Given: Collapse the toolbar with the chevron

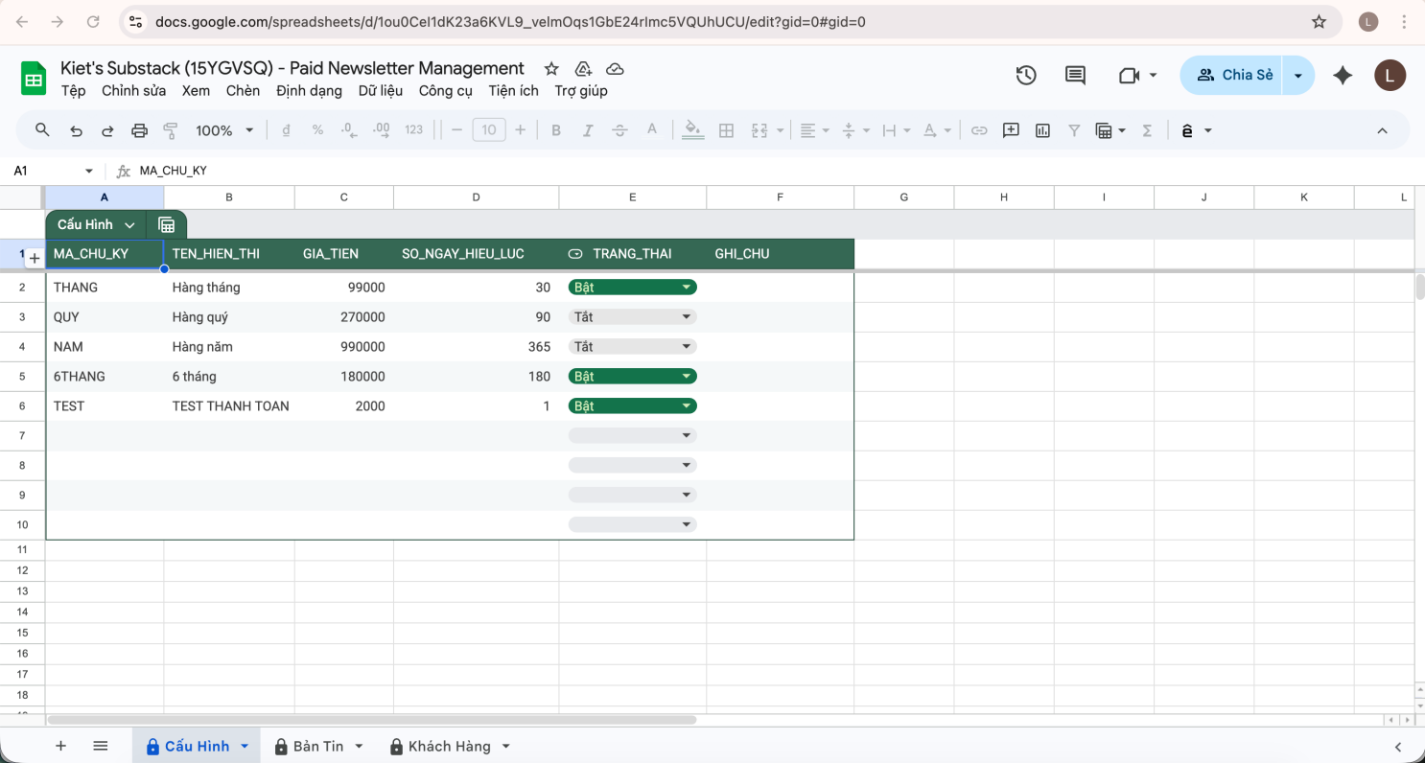Looking at the screenshot, I should [1382, 130].
